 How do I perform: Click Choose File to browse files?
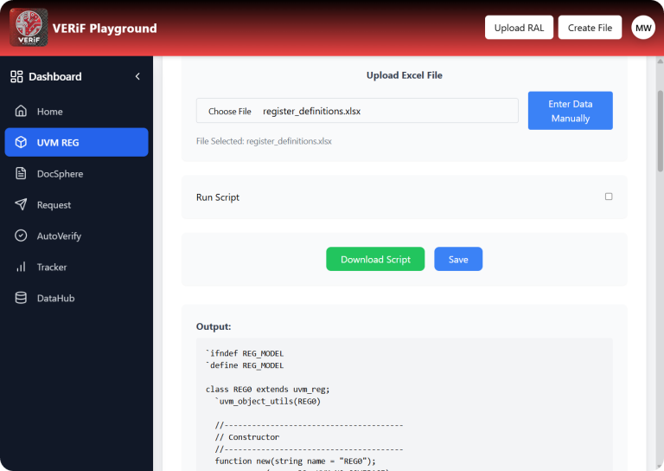pos(229,112)
